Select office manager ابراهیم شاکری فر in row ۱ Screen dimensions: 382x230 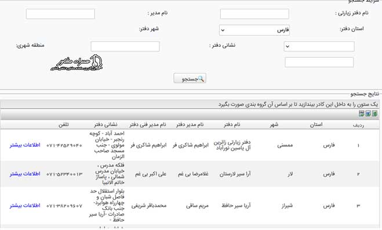pos(191,145)
